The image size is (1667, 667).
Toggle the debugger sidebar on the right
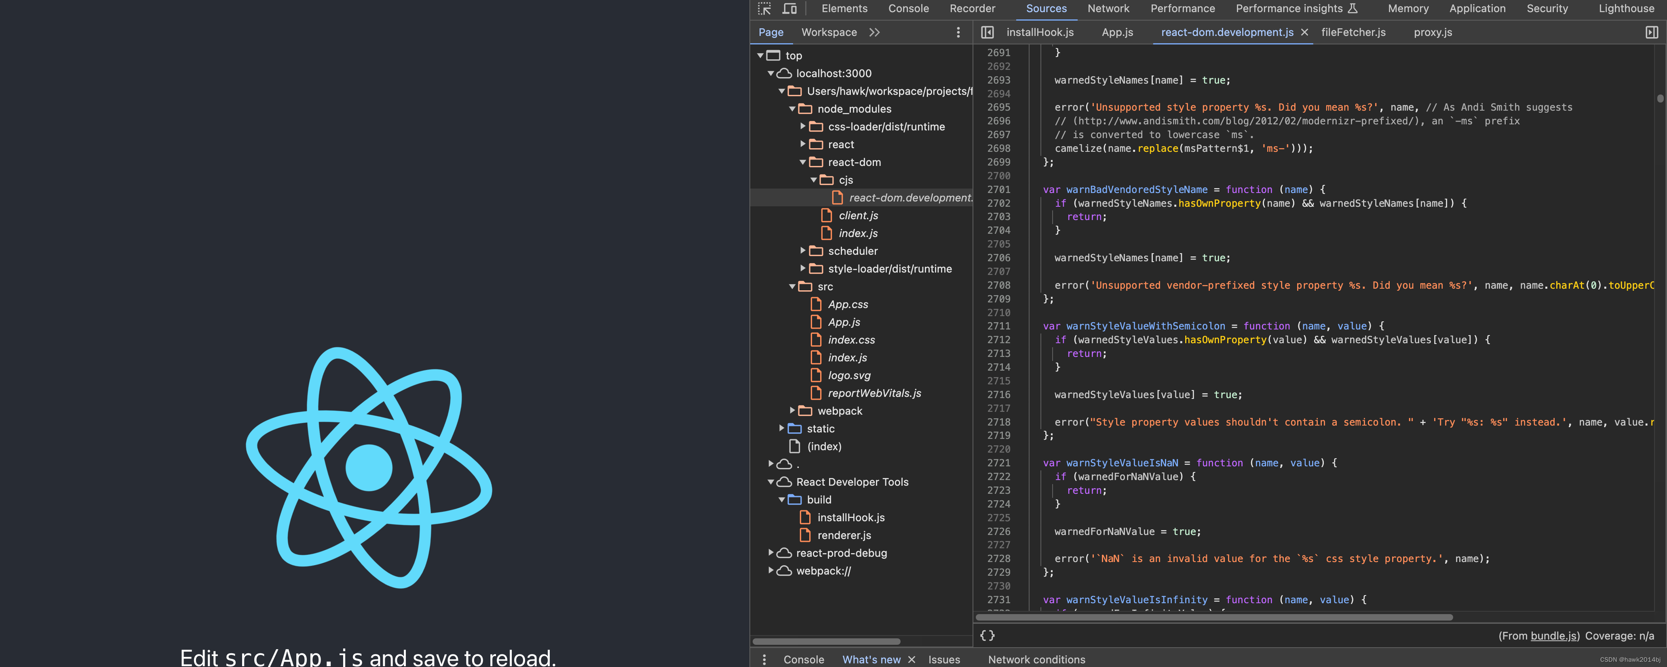tap(1652, 32)
